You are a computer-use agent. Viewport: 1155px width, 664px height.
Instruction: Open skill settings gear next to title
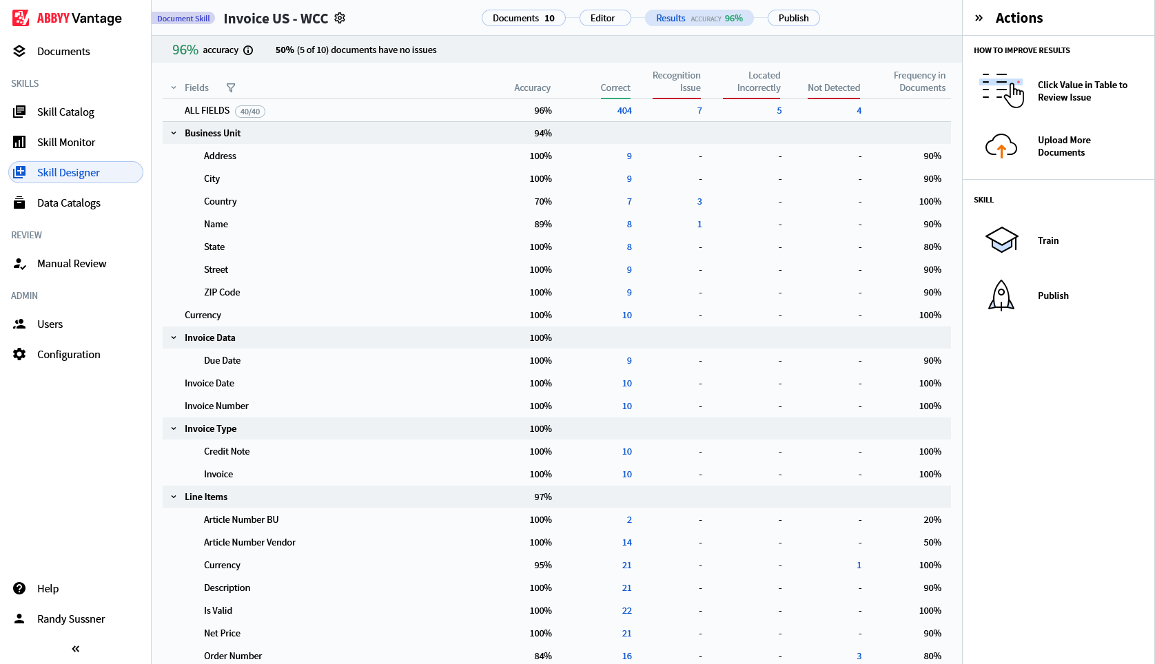340,18
